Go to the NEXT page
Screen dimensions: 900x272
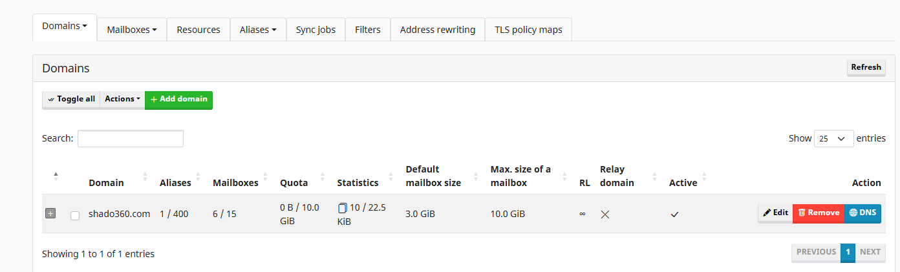pos(870,253)
